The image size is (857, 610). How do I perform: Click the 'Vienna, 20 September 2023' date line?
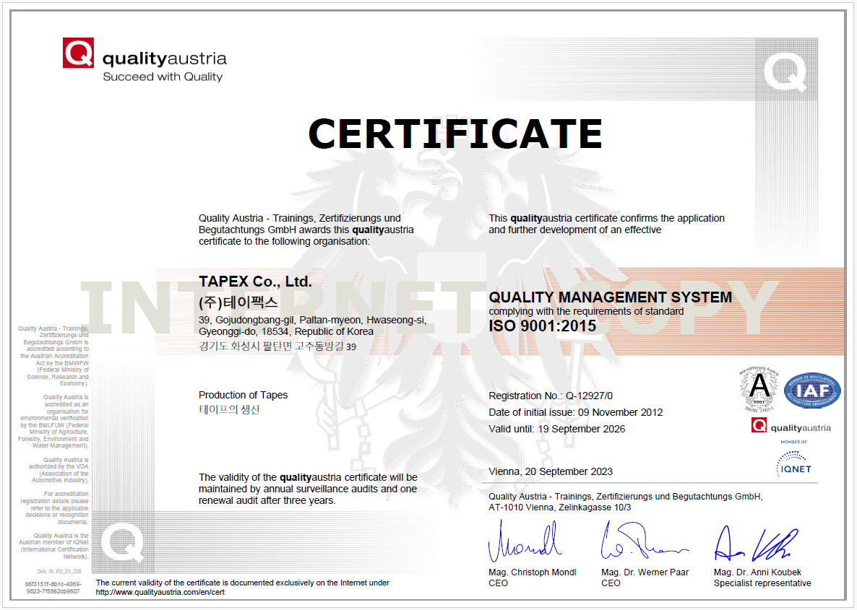pos(551,471)
